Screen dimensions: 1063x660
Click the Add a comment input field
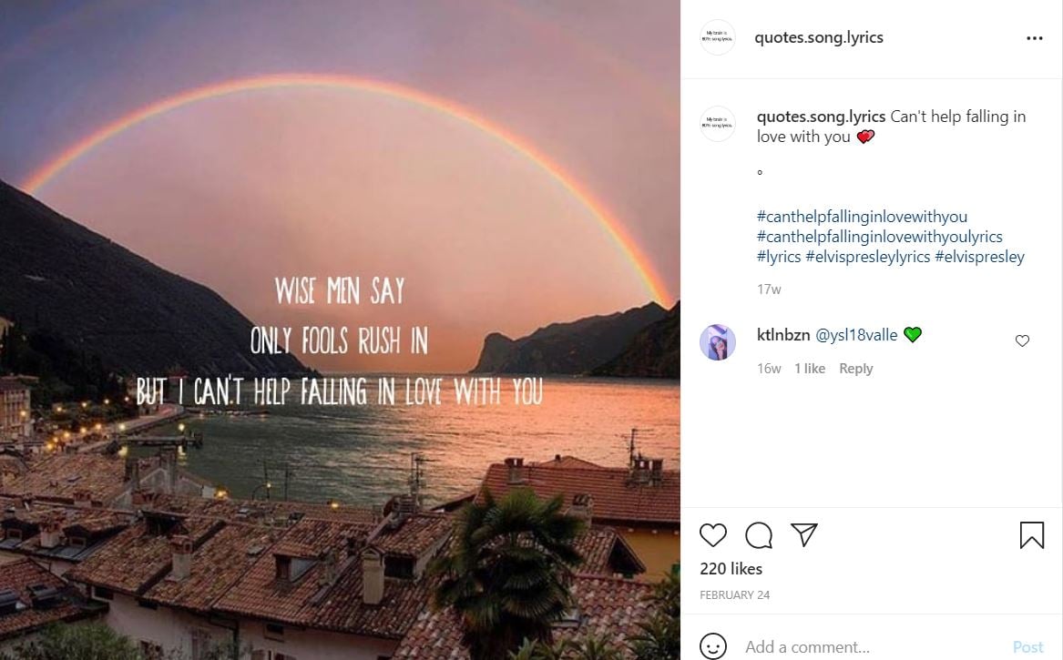tap(806, 646)
